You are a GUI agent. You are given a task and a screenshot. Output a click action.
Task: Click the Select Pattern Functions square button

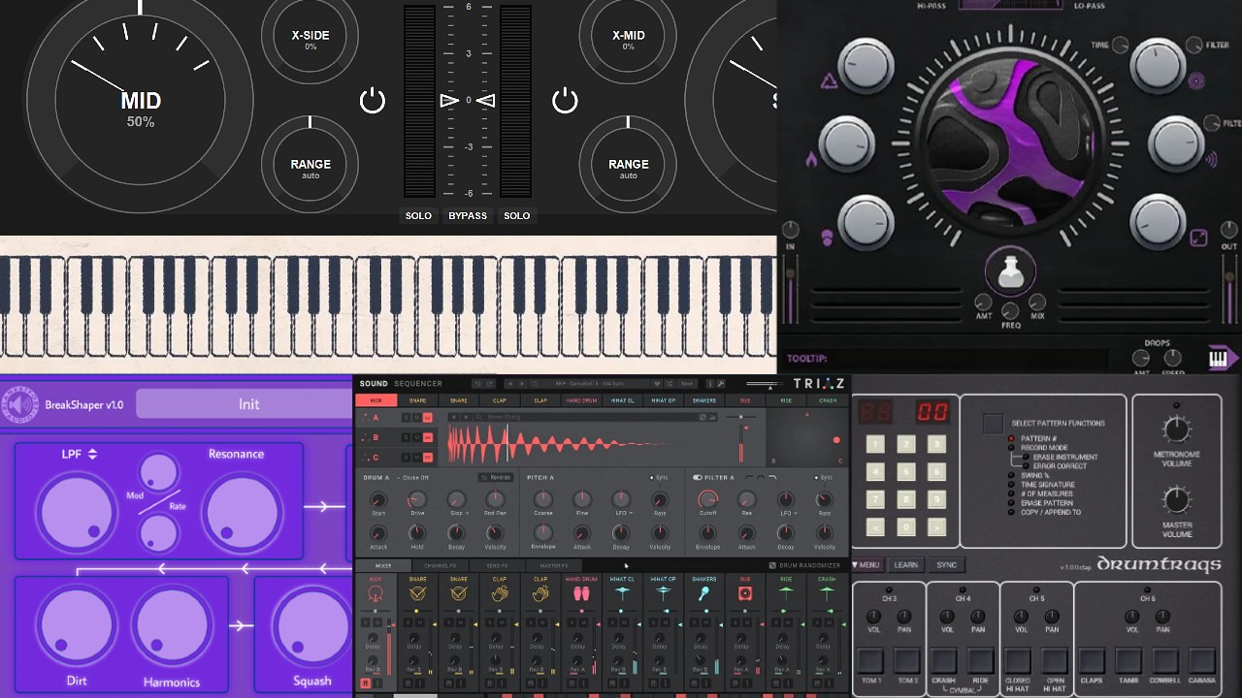(x=994, y=424)
